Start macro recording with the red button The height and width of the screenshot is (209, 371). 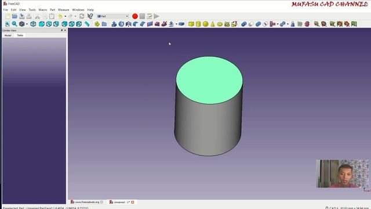135,16
